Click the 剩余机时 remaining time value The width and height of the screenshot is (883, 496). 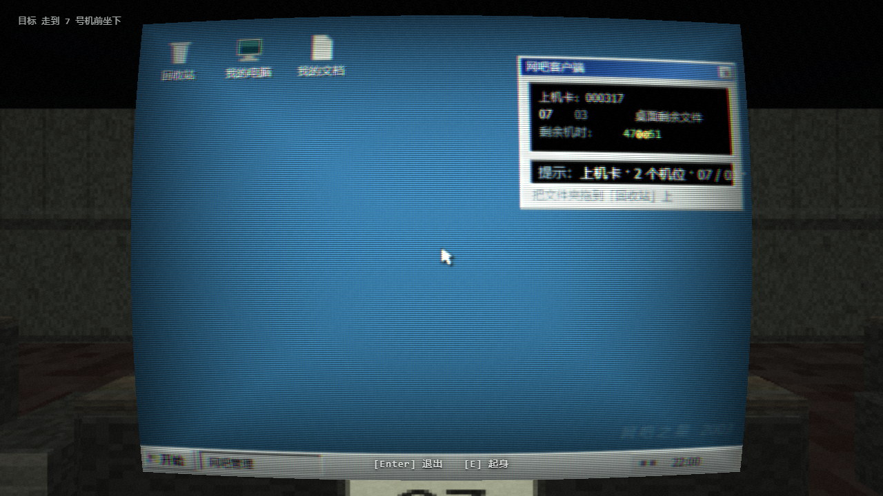click(642, 134)
